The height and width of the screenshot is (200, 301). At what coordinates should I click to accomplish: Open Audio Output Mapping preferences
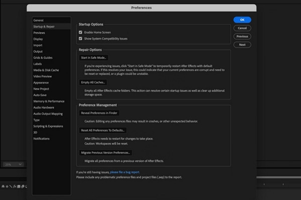tap(51, 113)
